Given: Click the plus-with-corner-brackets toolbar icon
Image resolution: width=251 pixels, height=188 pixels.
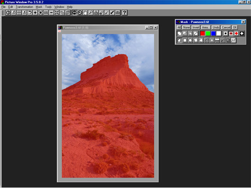Looking at the screenshot, I should (41, 13).
